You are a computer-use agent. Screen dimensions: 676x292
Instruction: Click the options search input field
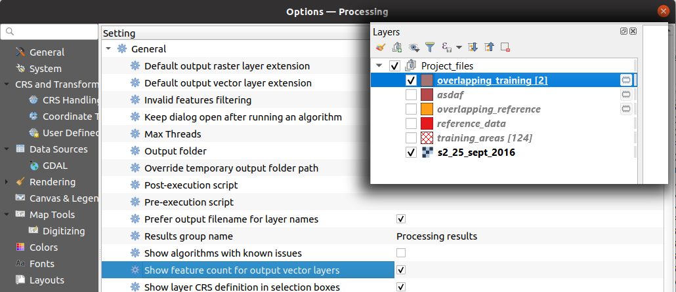(x=54, y=31)
